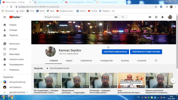The image size is (178, 100).
Task: Open the YouTube apps grid icon
Action: coord(156,17)
